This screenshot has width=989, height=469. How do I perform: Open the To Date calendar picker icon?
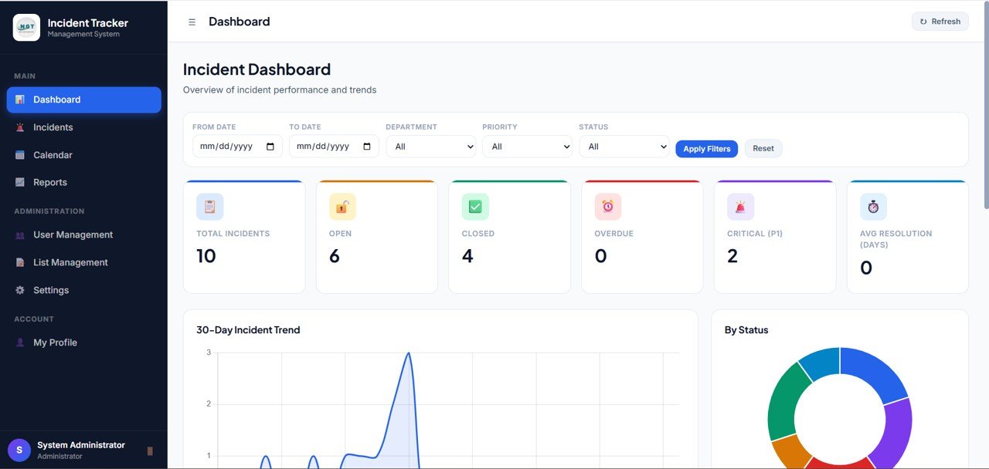[x=367, y=147]
